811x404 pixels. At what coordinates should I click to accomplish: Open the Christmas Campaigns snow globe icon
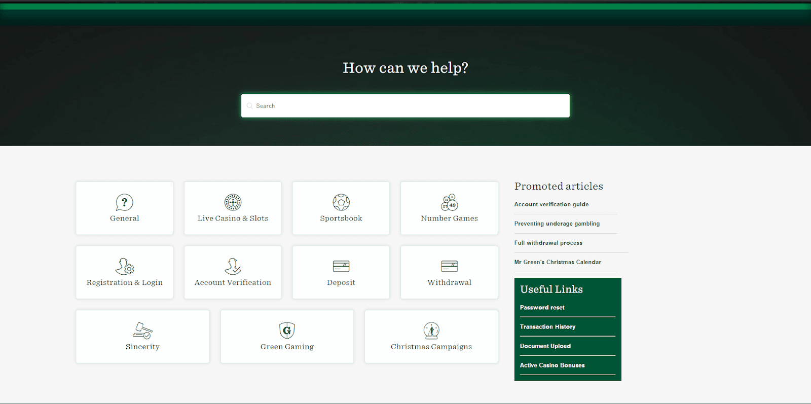point(431,330)
